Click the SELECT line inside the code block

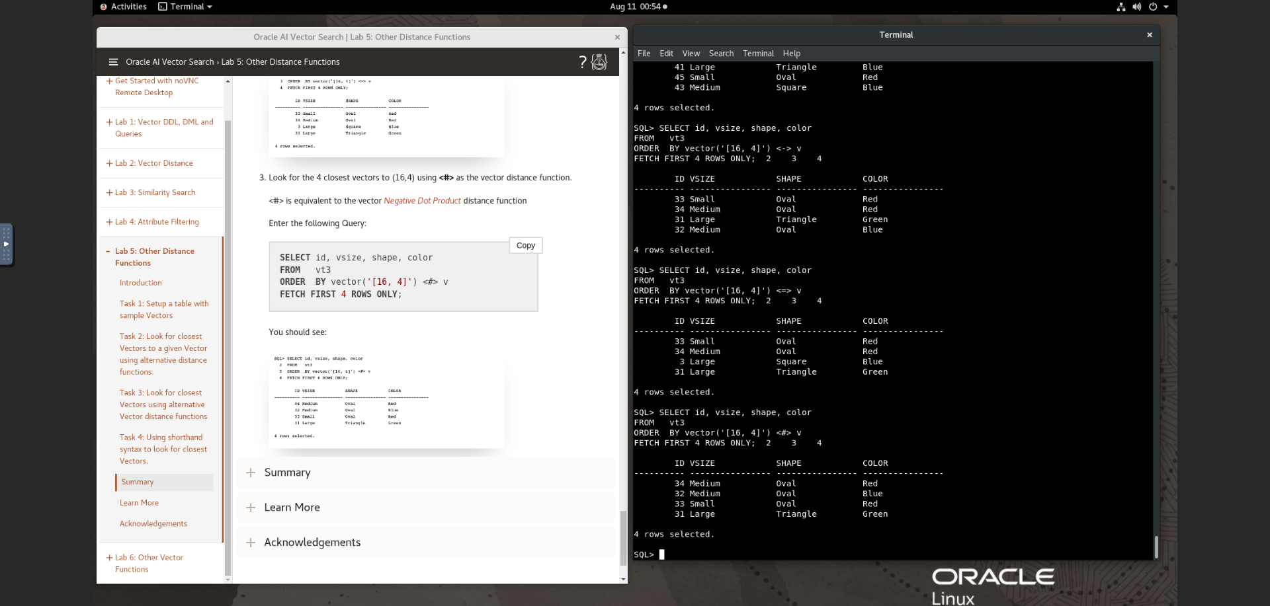pos(356,258)
